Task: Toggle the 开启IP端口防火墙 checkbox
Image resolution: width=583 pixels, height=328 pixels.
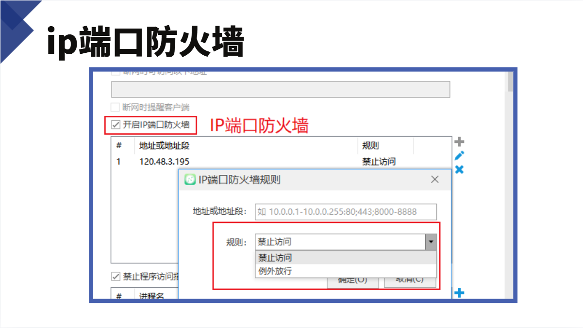Action: click(116, 125)
